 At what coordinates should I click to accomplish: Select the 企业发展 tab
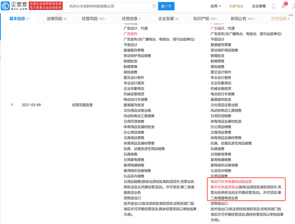[x=166, y=19]
